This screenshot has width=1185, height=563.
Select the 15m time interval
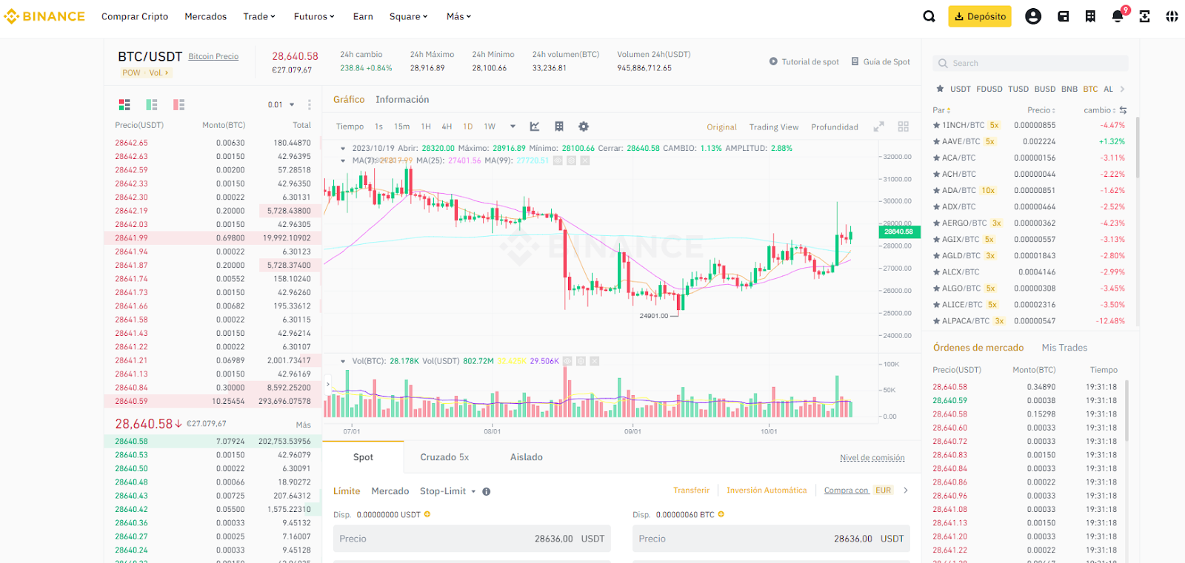(401, 127)
